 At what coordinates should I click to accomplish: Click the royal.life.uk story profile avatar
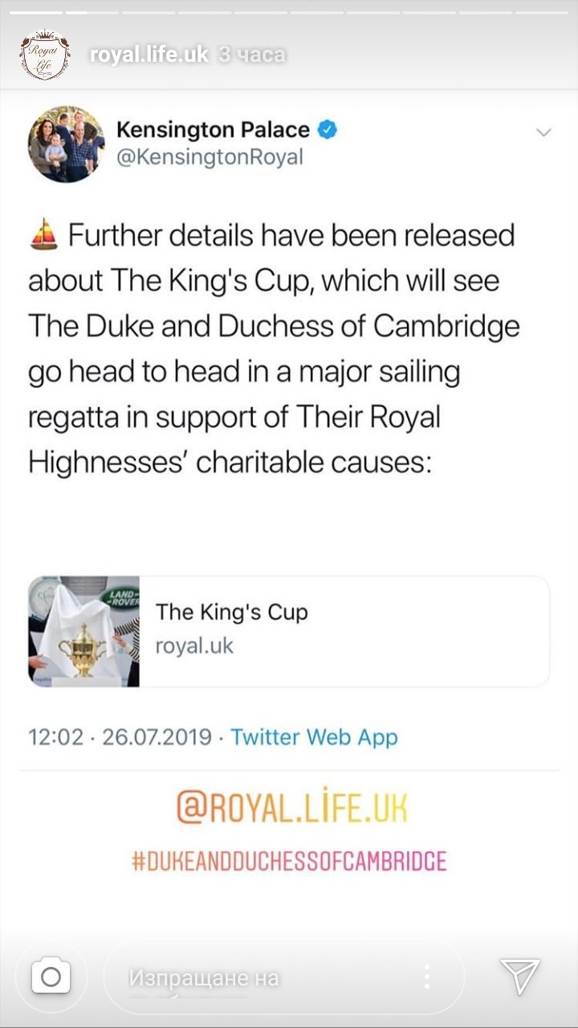pos(45,55)
